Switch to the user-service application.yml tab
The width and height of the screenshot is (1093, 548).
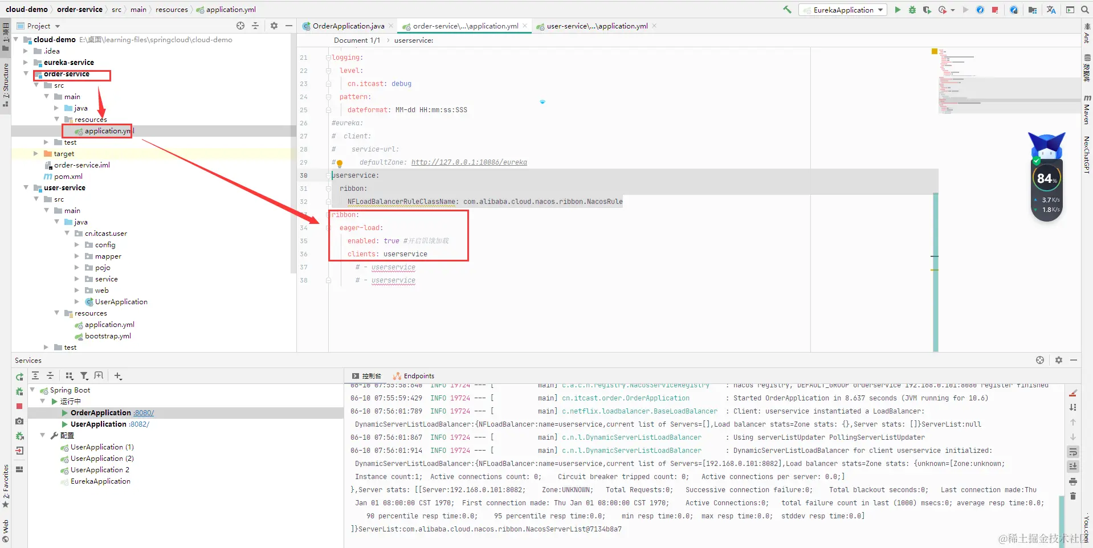[597, 26]
